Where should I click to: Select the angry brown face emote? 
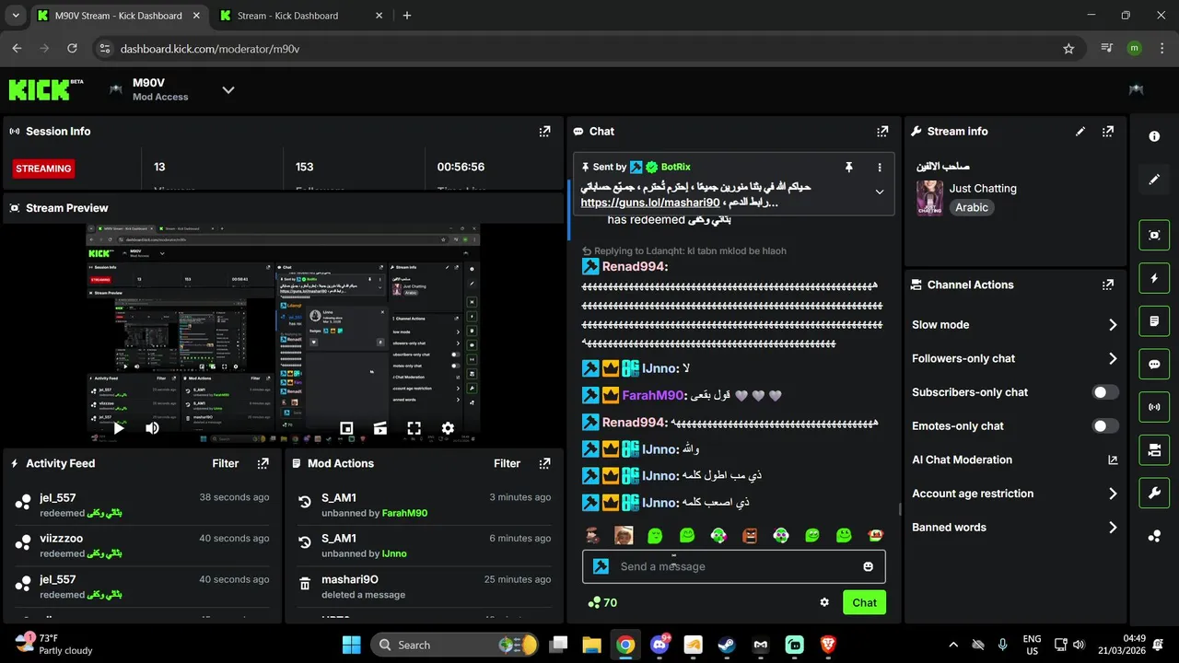pyautogui.click(x=750, y=535)
